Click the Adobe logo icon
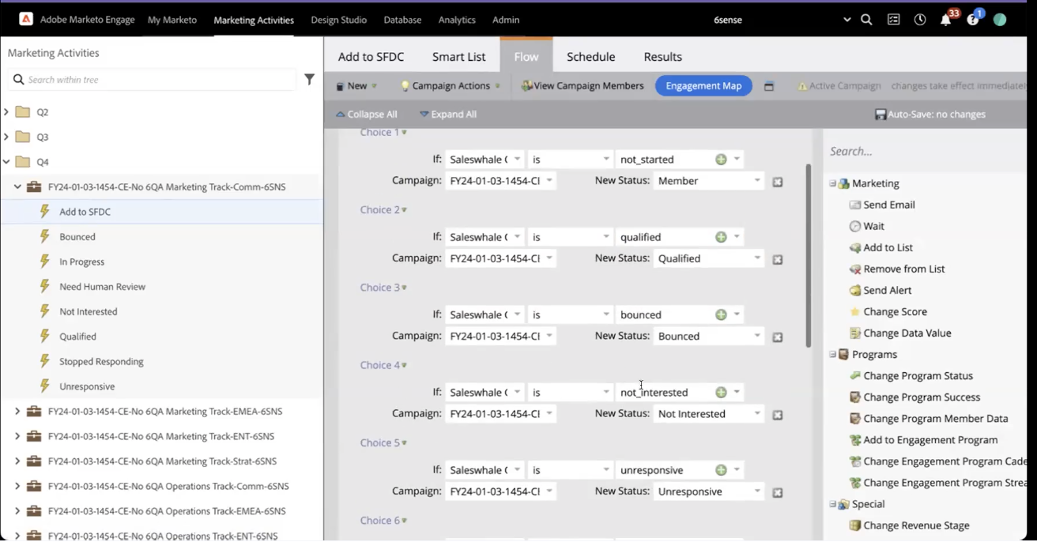1037x542 pixels. point(26,19)
